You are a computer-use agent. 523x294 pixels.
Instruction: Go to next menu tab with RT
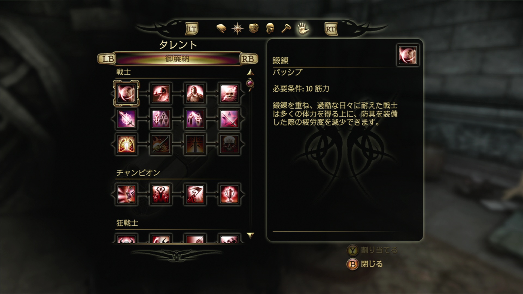331,29
